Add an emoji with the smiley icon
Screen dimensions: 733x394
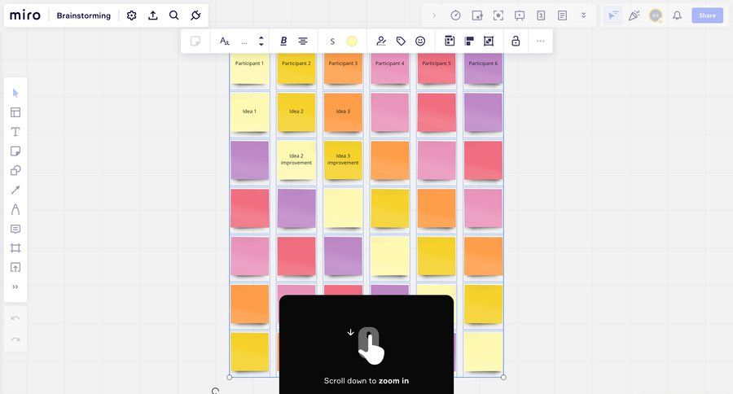click(420, 42)
